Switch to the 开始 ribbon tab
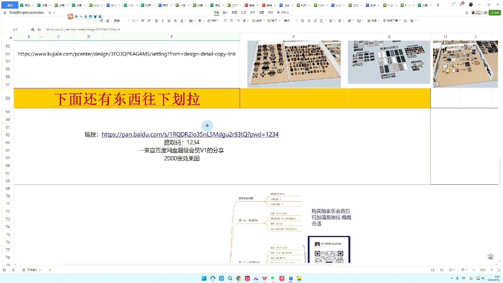This screenshot has height=283, width=503. tap(216, 13)
